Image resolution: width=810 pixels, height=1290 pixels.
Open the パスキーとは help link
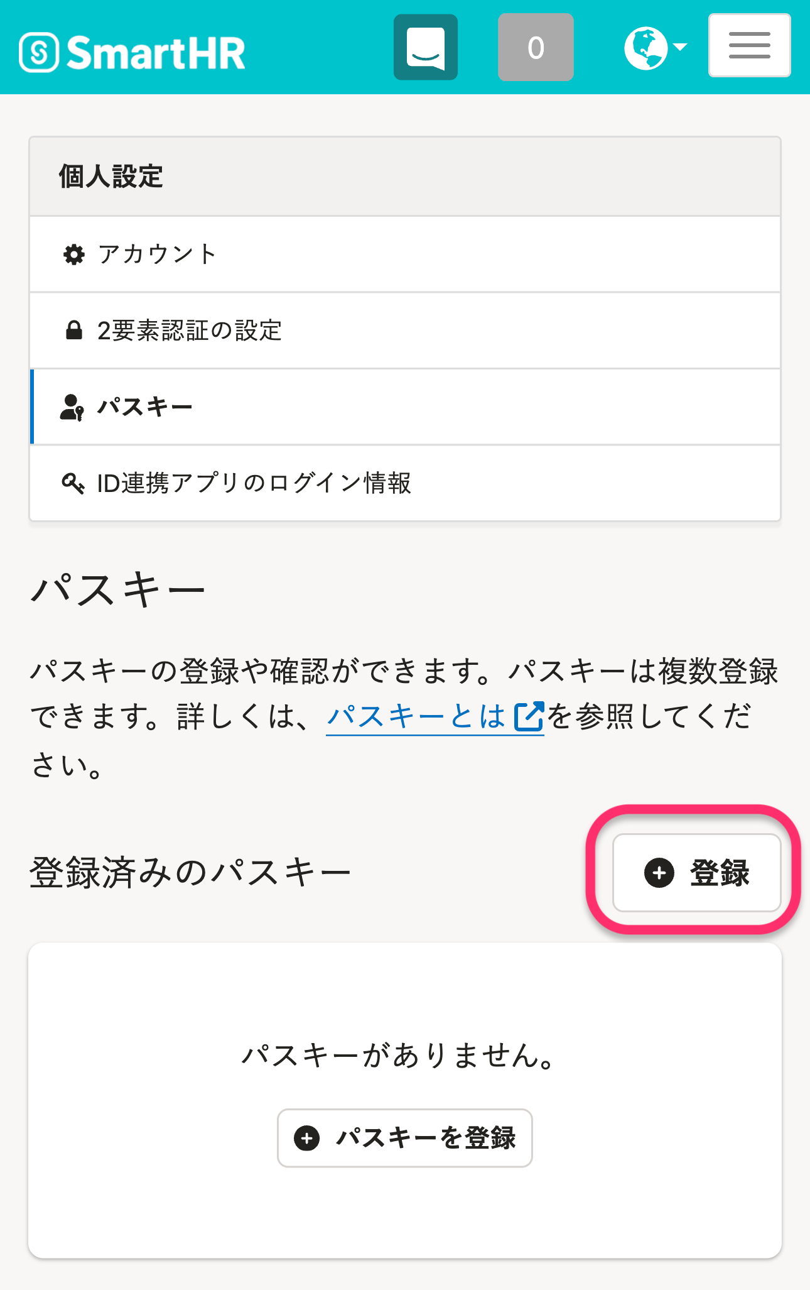coord(416,716)
